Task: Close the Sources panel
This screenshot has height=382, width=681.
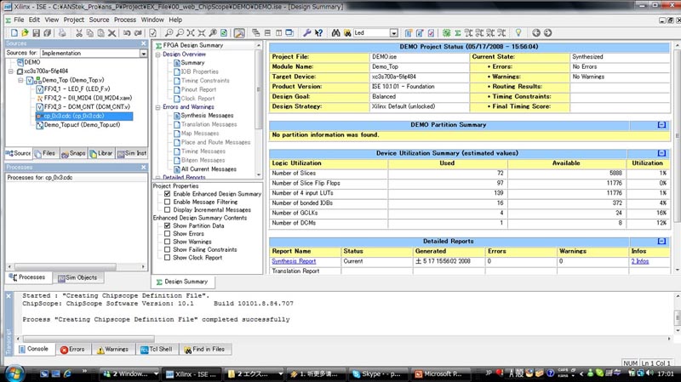Action: [x=144, y=43]
